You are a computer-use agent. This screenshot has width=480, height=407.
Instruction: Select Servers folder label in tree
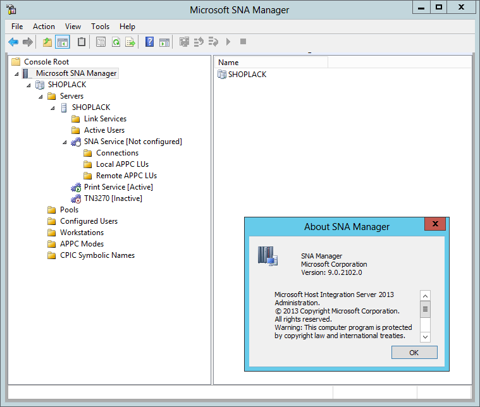(71, 96)
